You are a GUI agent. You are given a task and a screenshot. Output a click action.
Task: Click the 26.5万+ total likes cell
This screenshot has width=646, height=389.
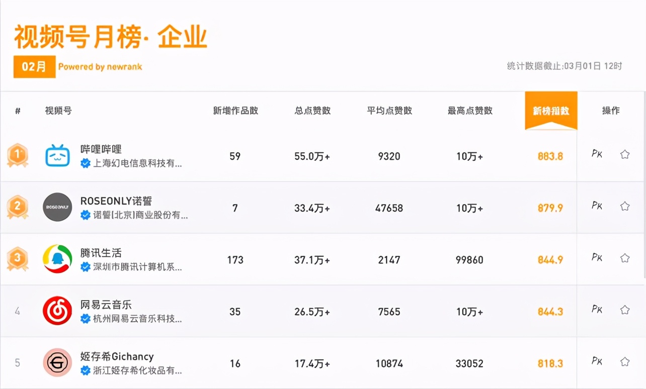(x=312, y=312)
